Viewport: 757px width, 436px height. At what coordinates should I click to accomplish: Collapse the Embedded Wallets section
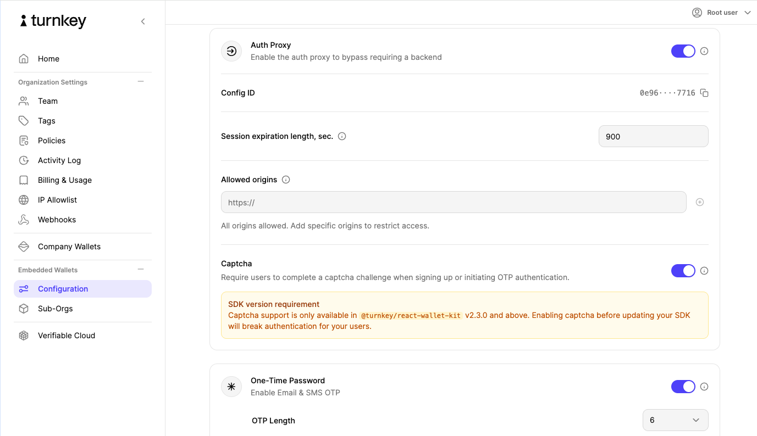coord(141,269)
